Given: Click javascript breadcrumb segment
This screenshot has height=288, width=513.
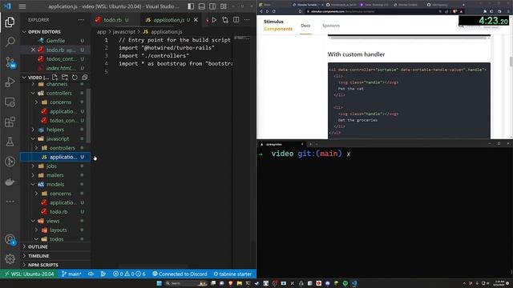Looking at the screenshot, I should [123, 32].
